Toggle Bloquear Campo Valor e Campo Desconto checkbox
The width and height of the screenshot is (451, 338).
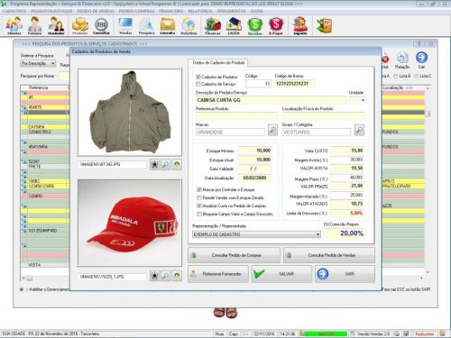pos(198,214)
